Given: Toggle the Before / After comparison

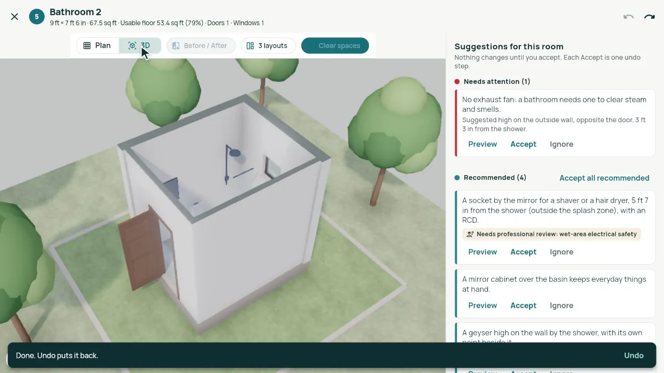Looking at the screenshot, I should (201, 46).
